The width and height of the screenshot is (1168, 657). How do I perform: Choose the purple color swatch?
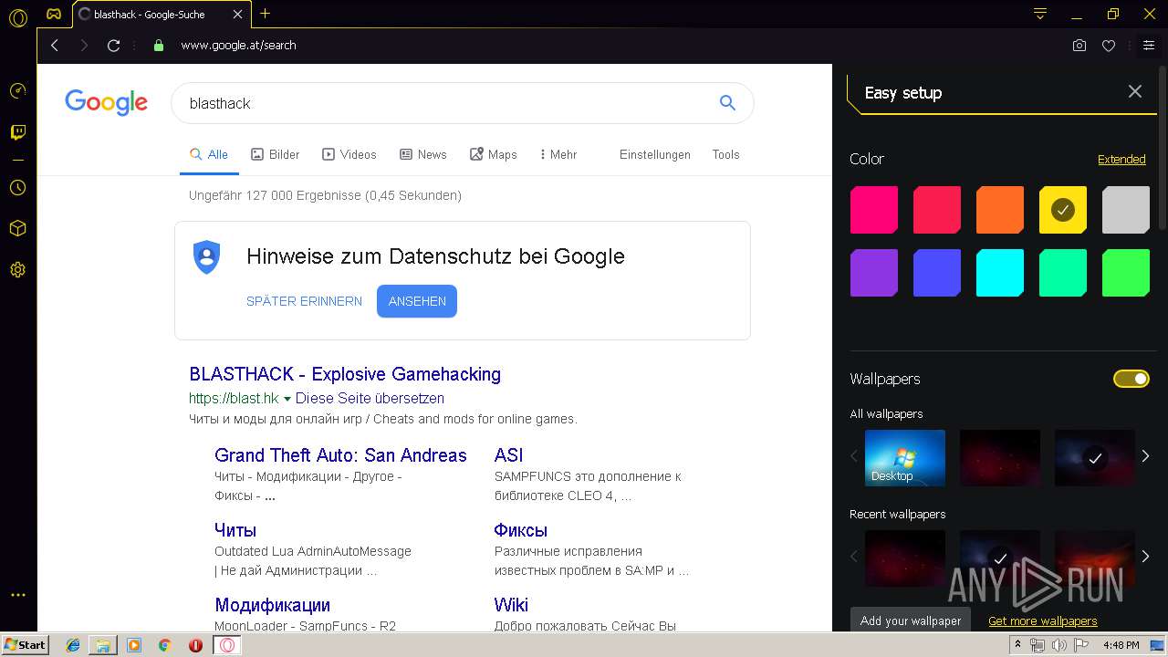[x=874, y=273]
